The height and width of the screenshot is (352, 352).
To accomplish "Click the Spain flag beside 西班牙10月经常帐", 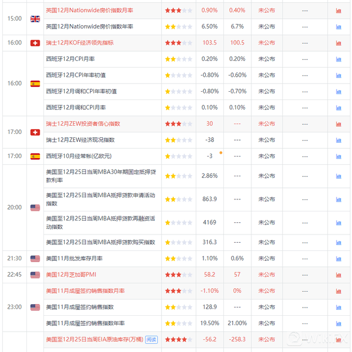I will coord(35,157).
